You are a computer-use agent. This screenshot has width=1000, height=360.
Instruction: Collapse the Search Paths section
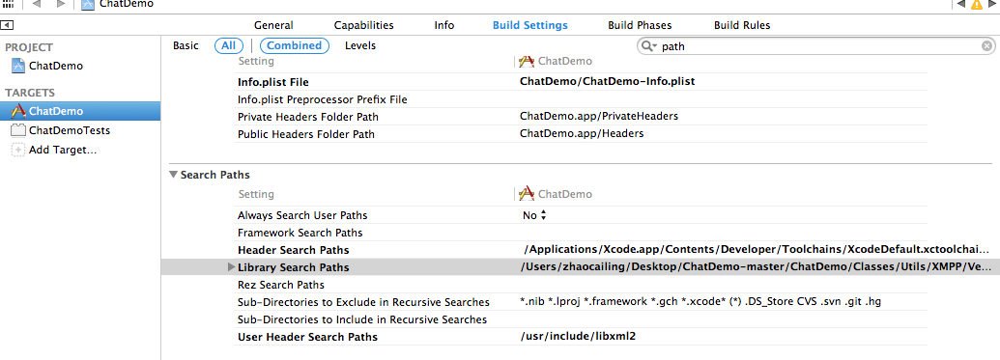click(x=174, y=174)
